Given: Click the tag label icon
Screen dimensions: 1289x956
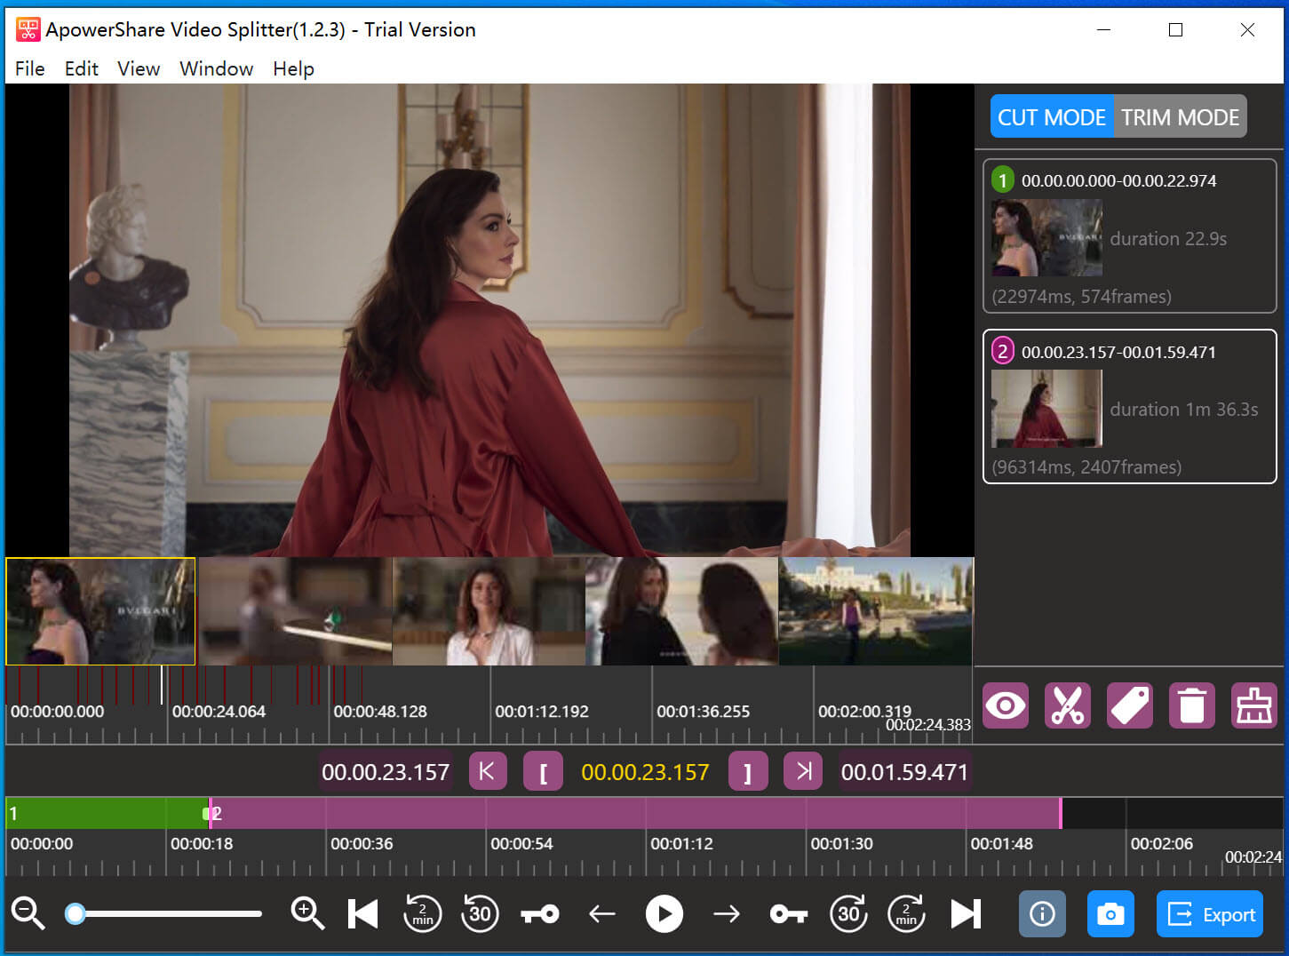Looking at the screenshot, I should coord(1129,706).
